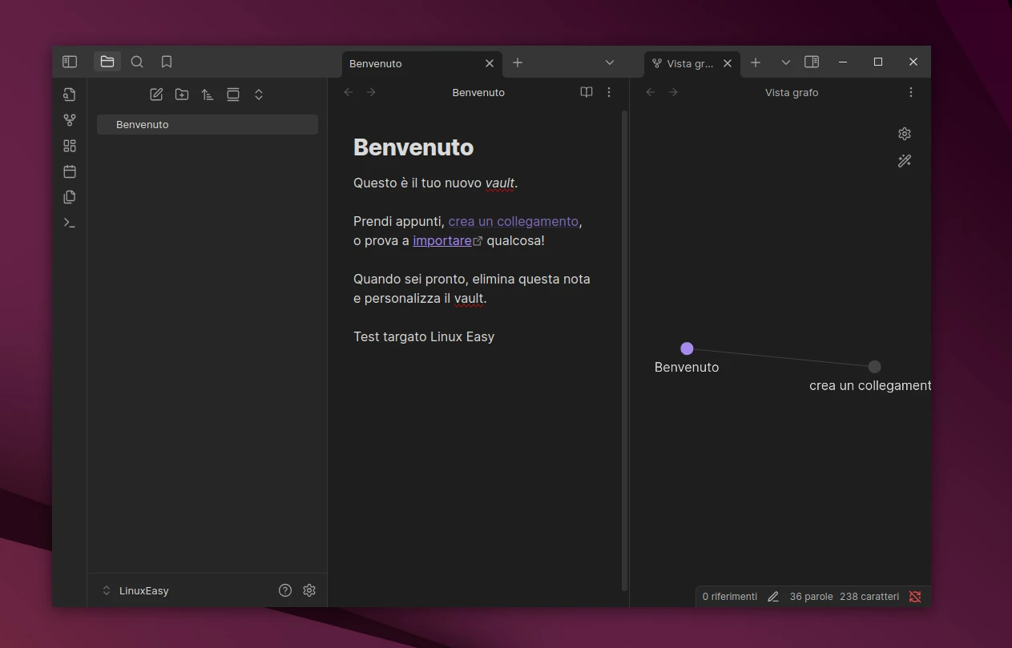Image resolution: width=1012 pixels, height=648 pixels.
Task: Open graph settings gear icon
Action: 905,134
